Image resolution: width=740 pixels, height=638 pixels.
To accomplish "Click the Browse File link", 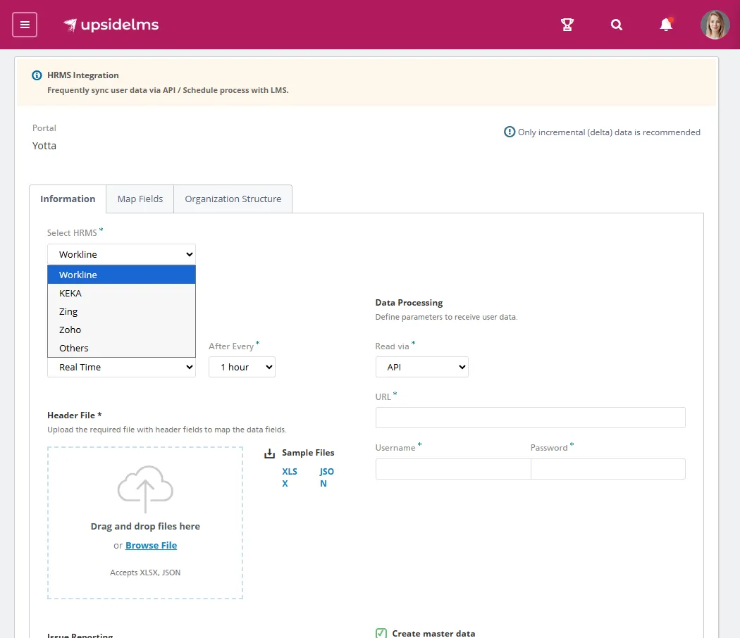I will [x=151, y=546].
